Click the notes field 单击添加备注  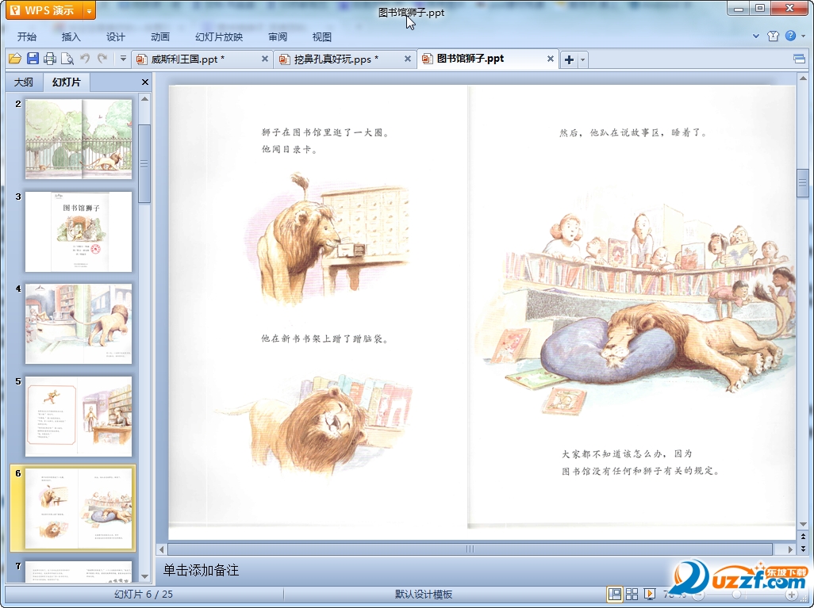[201, 570]
